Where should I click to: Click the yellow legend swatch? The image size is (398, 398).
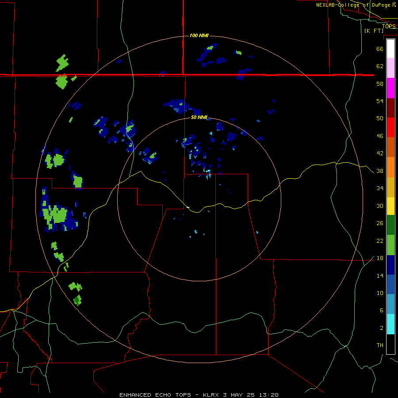point(390,206)
